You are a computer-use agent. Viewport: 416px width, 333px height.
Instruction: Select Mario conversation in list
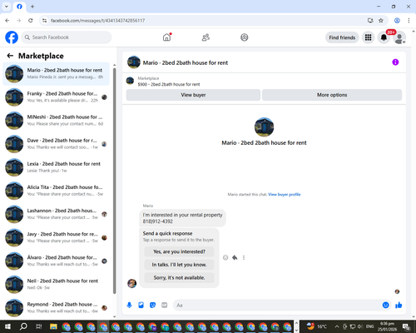click(x=57, y=74)
